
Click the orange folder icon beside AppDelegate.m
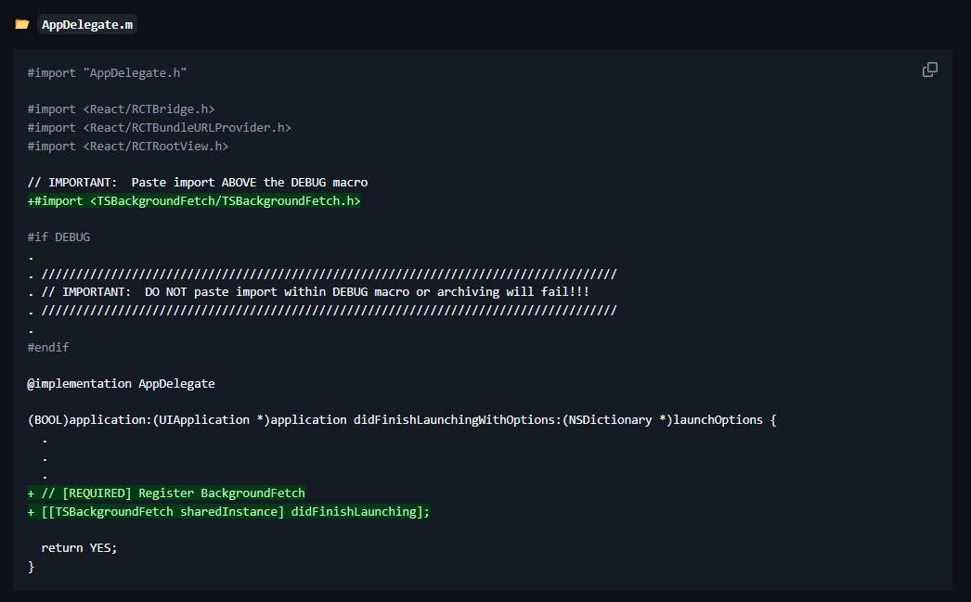(x=22, y=25)
